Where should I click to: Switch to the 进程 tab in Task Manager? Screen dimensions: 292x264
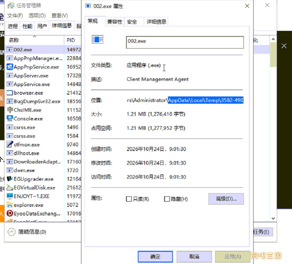(x=13, y=26)
